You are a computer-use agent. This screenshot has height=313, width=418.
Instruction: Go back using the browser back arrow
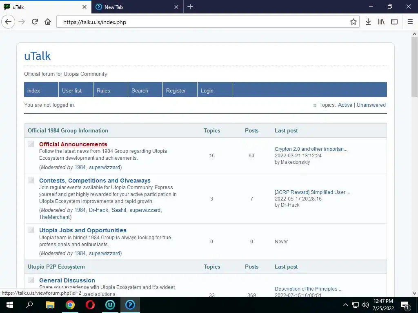pos(8,22)
